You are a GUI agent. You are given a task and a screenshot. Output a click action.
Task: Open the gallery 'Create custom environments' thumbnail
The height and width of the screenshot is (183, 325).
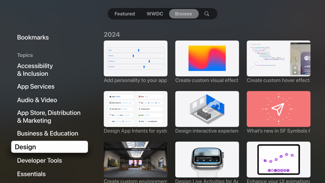(x=135, y=160)
